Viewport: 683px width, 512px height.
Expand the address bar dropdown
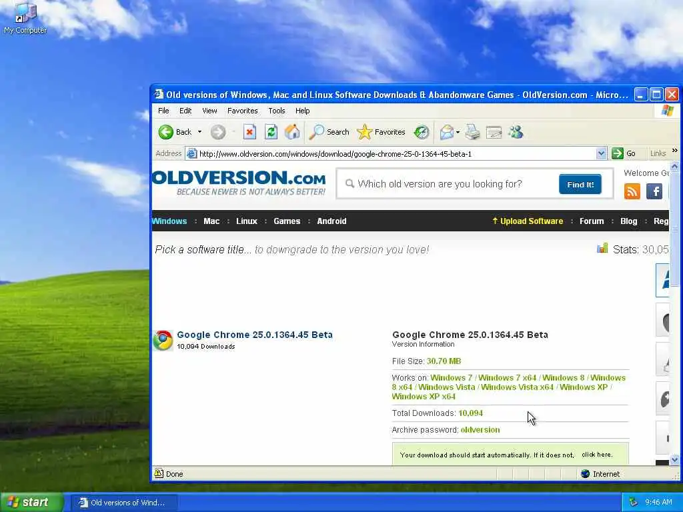pos(601,153)
